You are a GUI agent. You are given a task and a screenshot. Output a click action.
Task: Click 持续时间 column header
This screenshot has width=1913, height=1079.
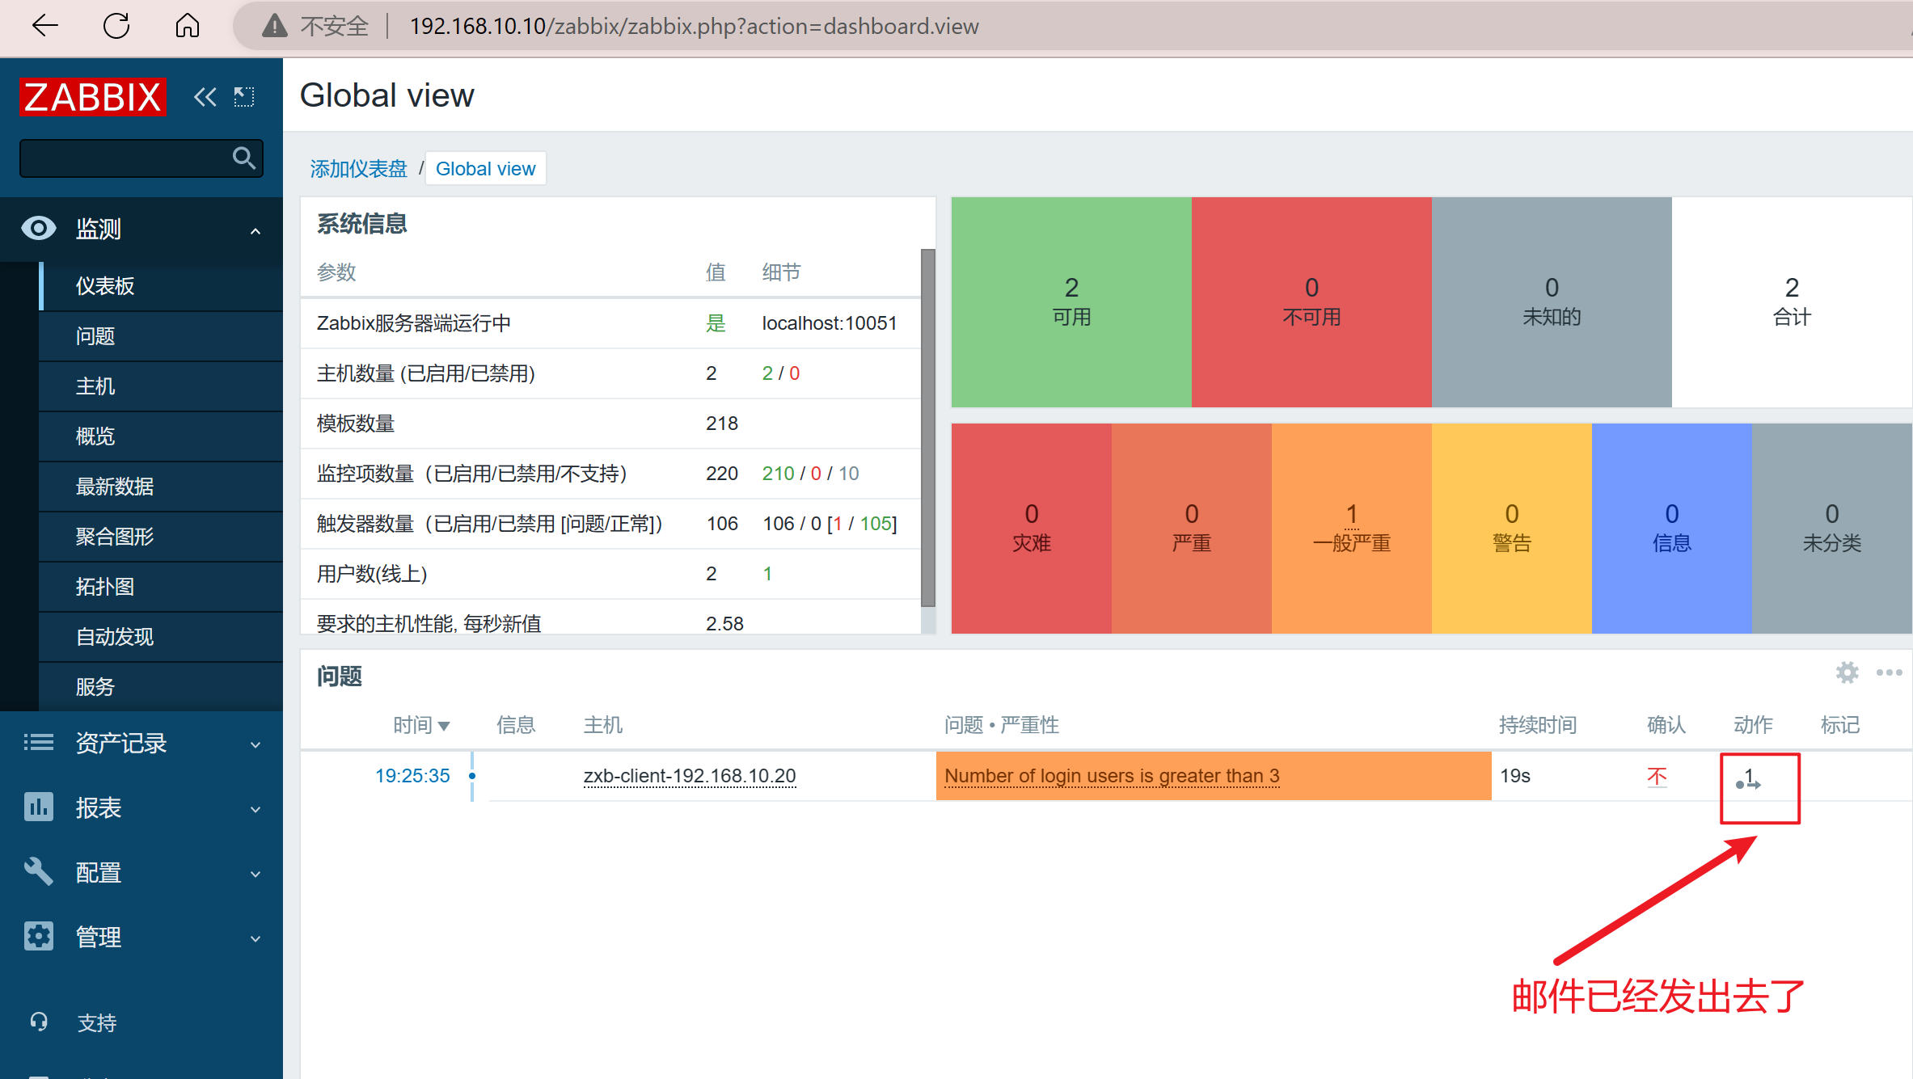click(1537, 725)
